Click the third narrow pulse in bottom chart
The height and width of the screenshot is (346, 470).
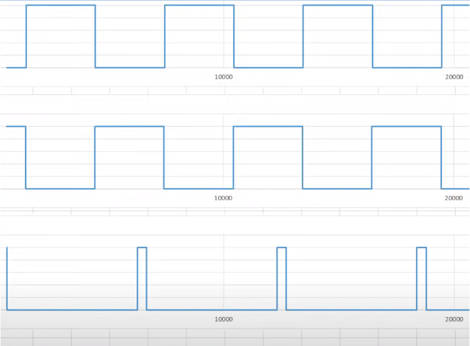coord(421,248)
